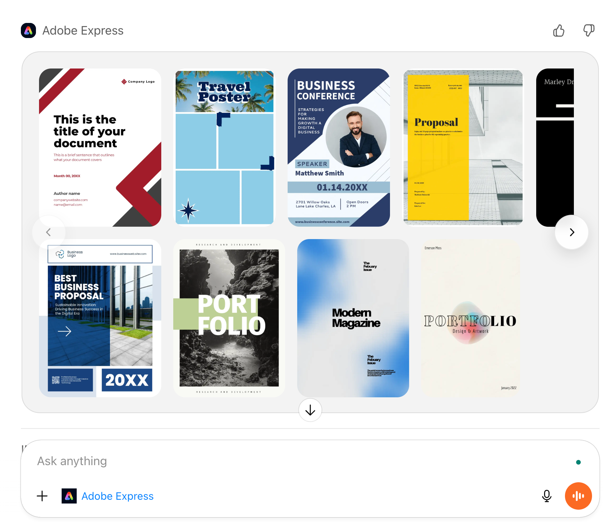The height and width of the screenshot is (522, 604).
Task: Start voice mode with orange waveform button
Action: click(x=578, y=496)
